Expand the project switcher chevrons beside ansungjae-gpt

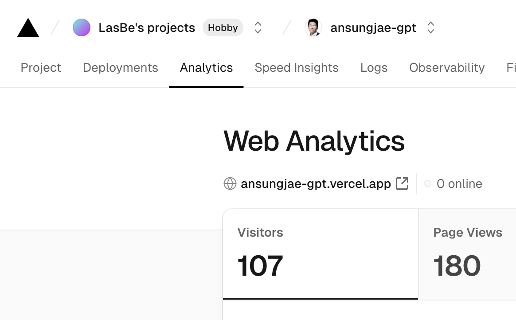(430, 27)
